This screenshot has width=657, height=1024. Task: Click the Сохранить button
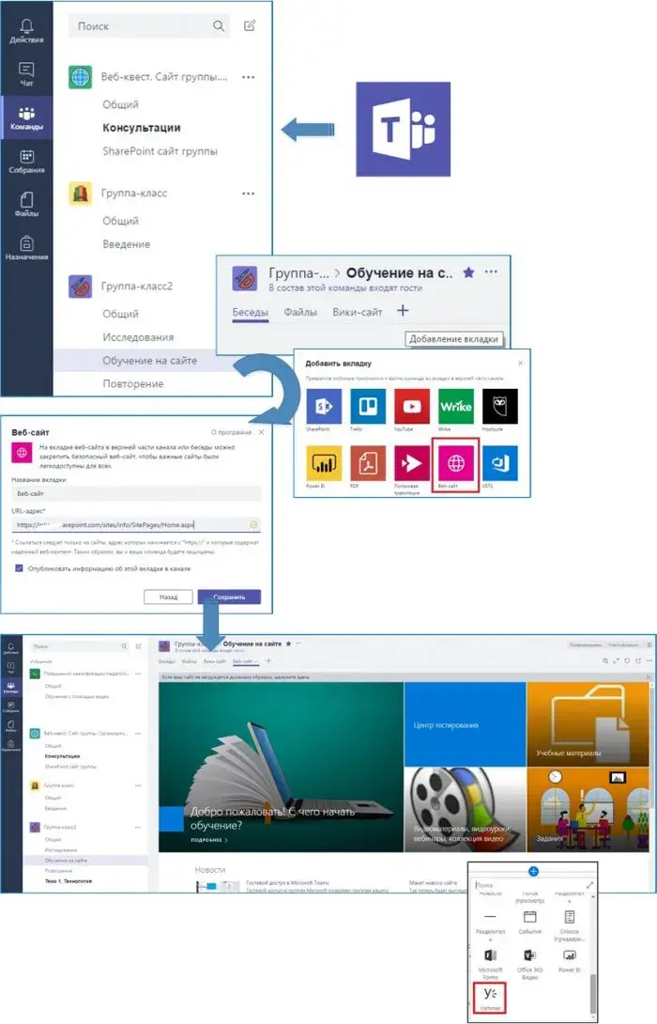[229, 597]
